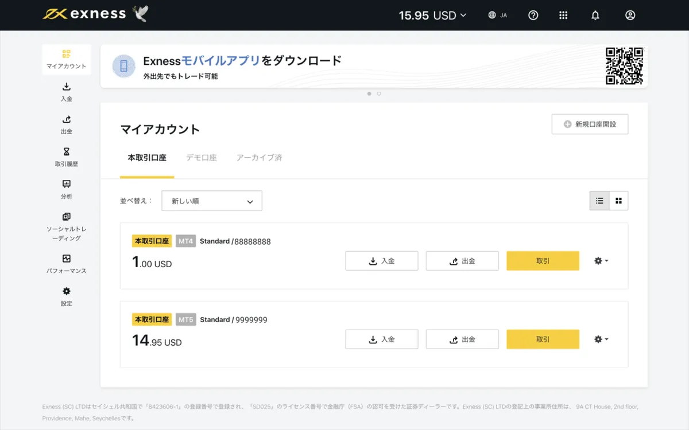
Task: Click the MT5 badge on second account
Action: 185,320
